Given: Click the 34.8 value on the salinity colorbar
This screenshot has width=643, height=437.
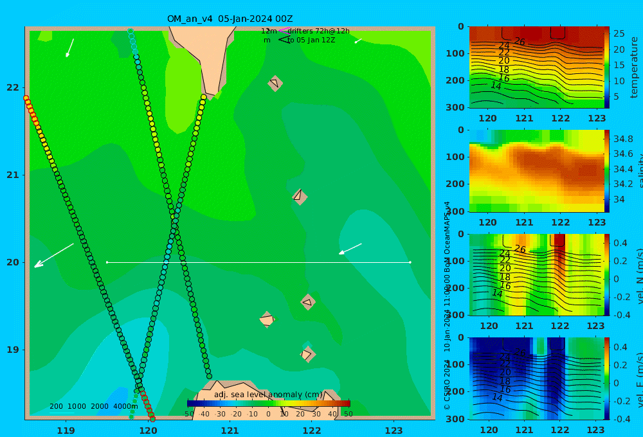Looking at the screenshot, I should 623,139.
